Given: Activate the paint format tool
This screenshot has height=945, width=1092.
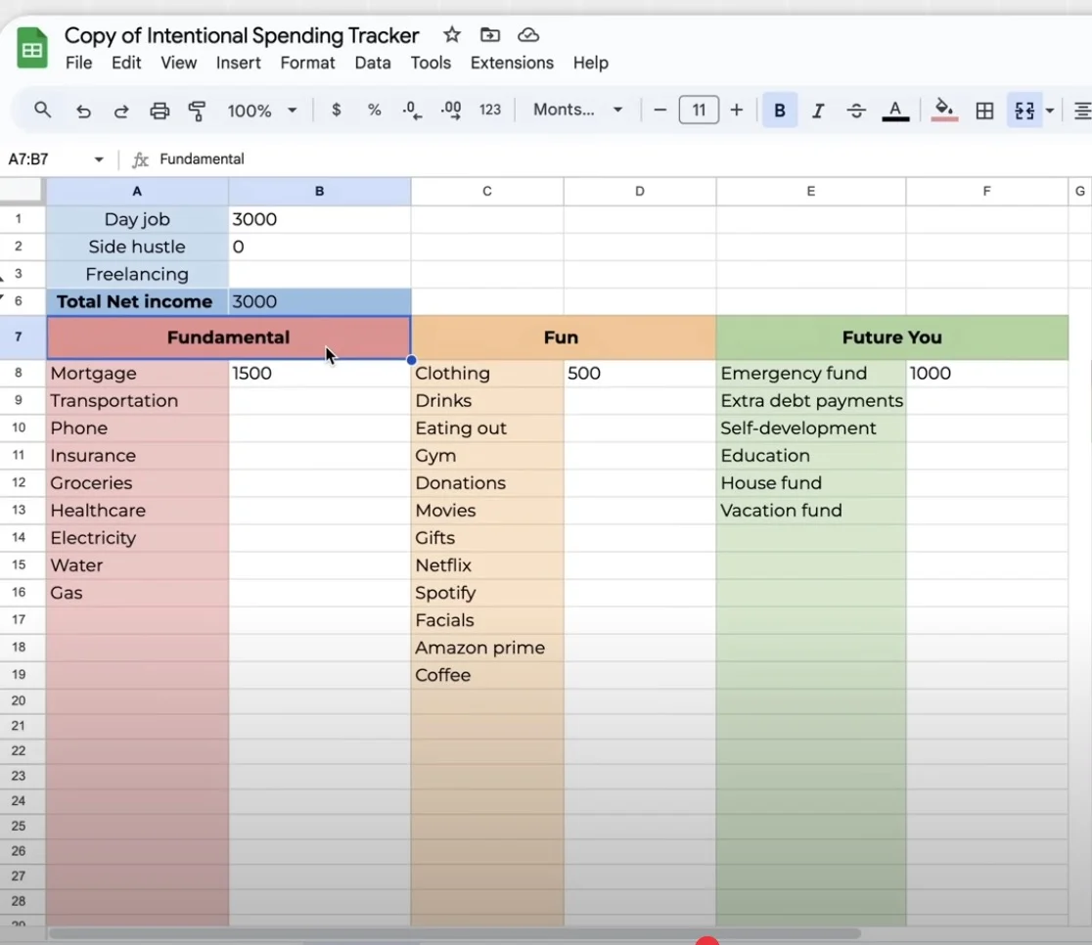Looking at the screenshot, I should tap(197, 110).
